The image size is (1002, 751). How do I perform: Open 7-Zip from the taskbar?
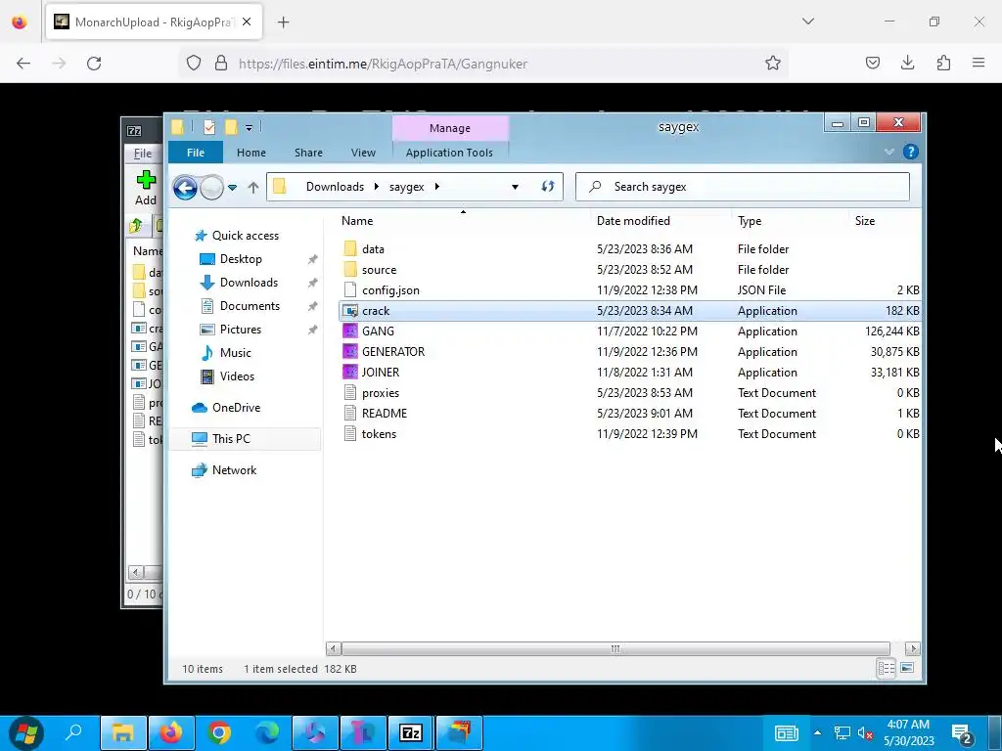[x=410, y=732]
